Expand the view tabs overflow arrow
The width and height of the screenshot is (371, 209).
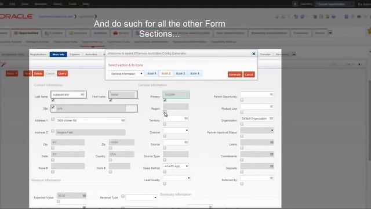coord(294,54)
